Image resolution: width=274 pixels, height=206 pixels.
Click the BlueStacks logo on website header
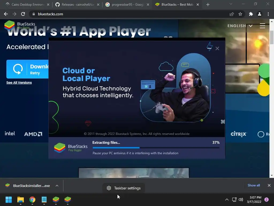coord(20,25)
